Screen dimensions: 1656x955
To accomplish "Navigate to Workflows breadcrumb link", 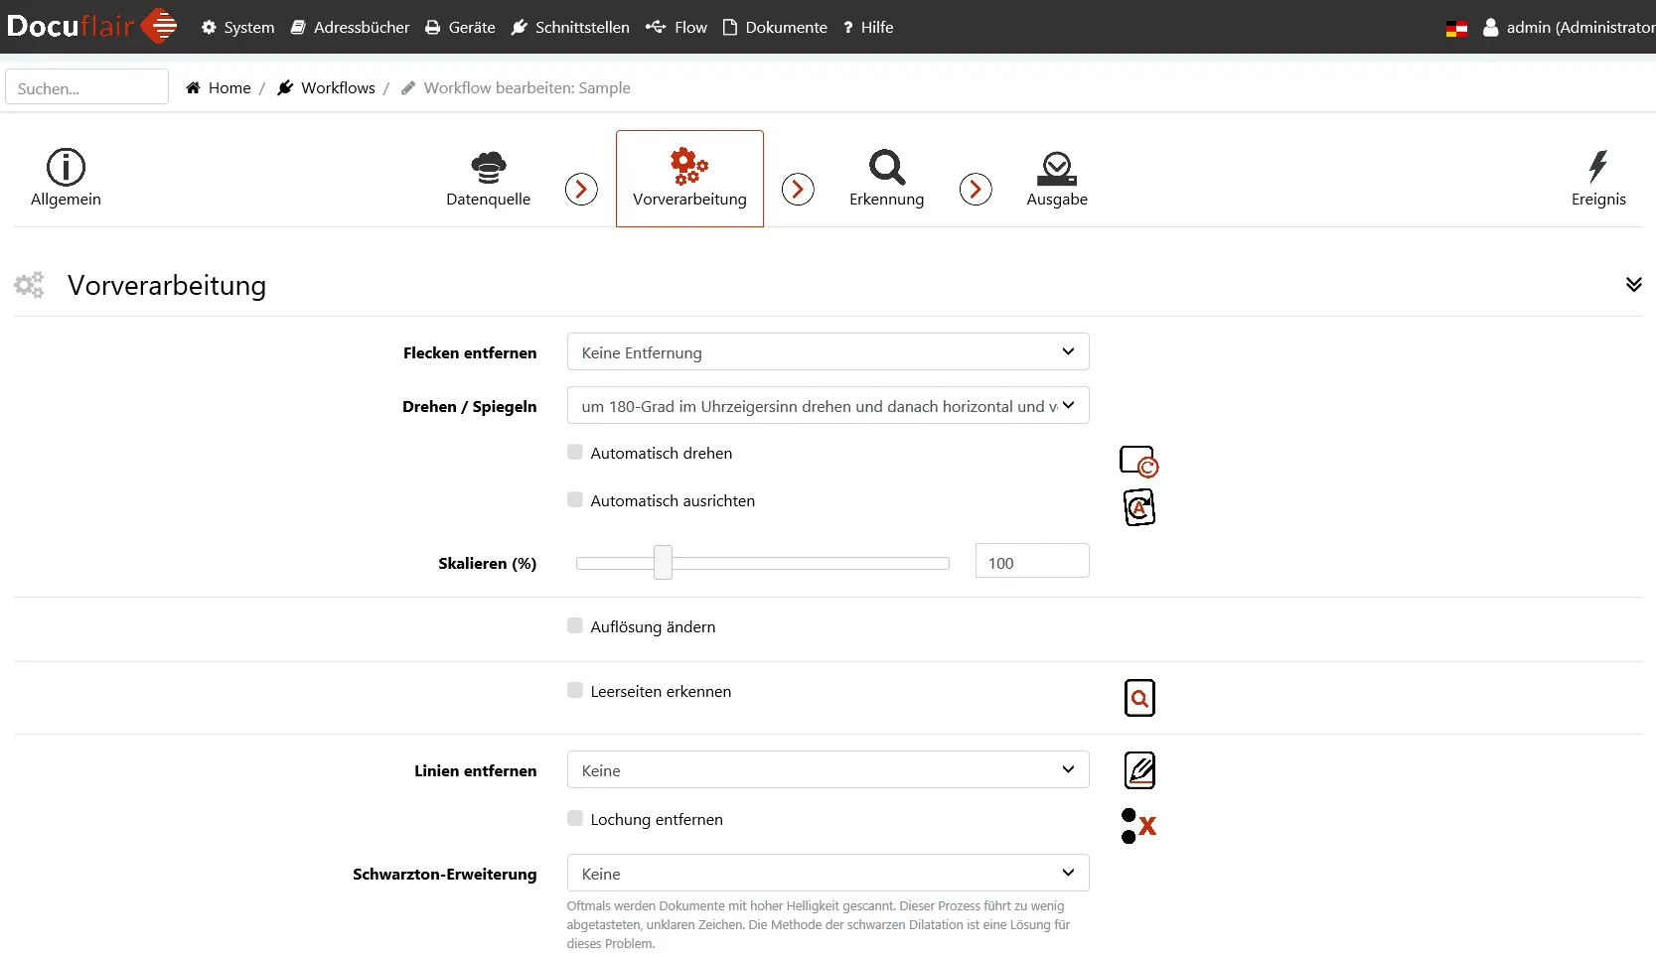I will coord(338,88).
